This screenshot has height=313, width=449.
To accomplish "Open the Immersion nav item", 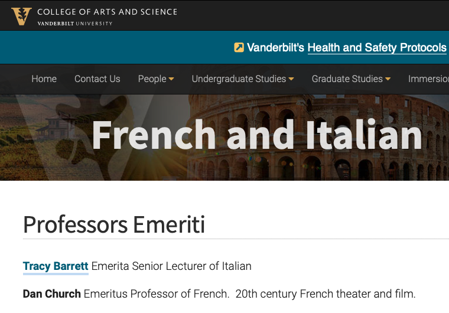I will pos(428,79).
